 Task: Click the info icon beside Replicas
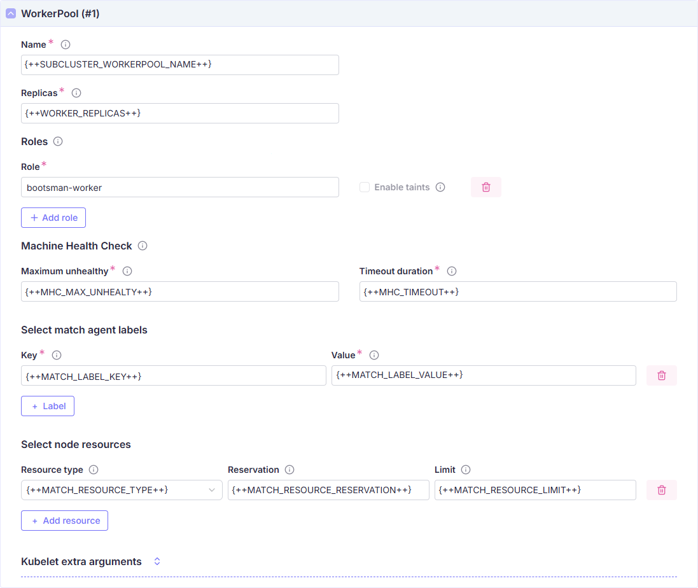pos(76,93)
